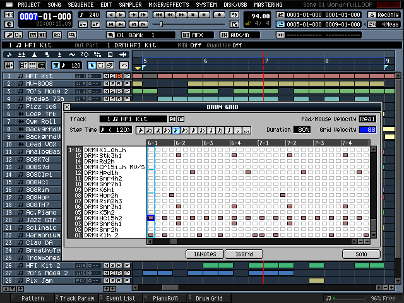Viewport: 404px width, 303px height.
Task: Arm recording with the record button
Action: point(219,15)
